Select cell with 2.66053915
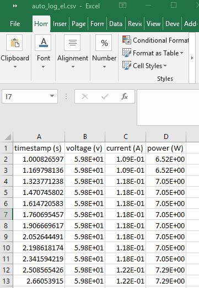This screenshot has height=288, width=199. tap(39, 281)
